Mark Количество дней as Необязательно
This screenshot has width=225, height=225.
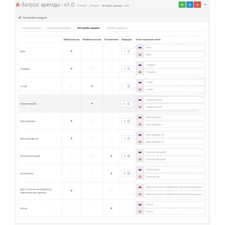(x=92, y=156)
